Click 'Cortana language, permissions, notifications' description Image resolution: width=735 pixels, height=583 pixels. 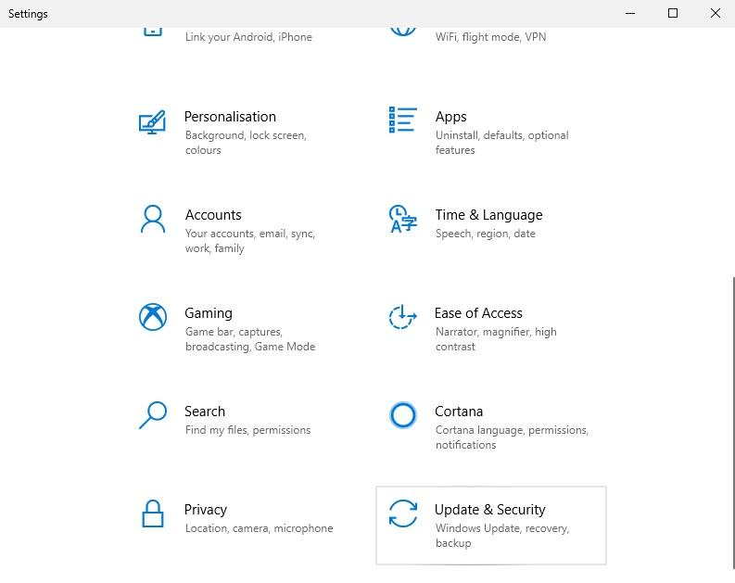(x=512, y=437)
